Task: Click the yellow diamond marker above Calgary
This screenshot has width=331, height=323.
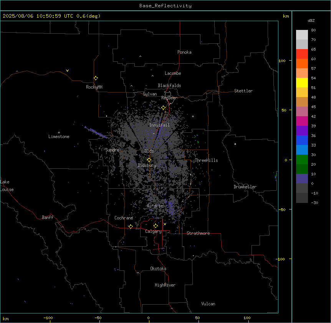Action: click(156, 226)
